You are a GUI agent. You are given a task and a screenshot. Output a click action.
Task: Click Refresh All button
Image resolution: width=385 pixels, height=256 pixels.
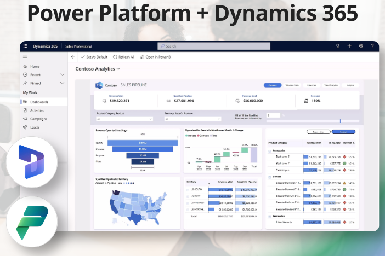click(124, 57)
